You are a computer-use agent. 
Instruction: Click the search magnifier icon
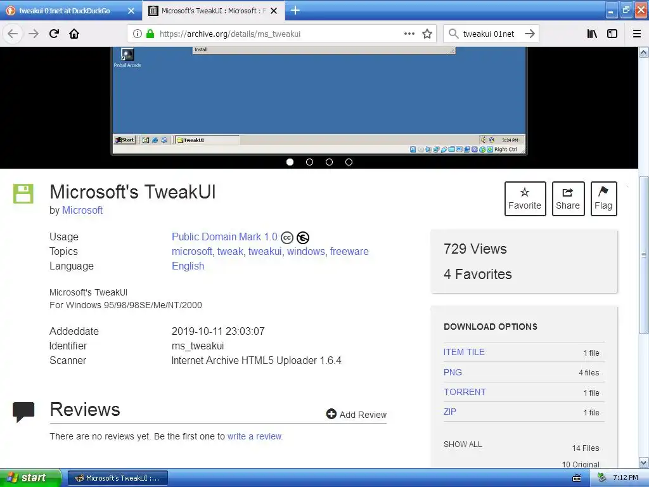click(x=454, y=34)
